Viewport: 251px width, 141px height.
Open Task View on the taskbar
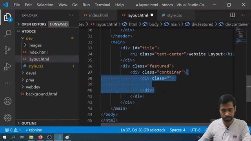(22, 137)
